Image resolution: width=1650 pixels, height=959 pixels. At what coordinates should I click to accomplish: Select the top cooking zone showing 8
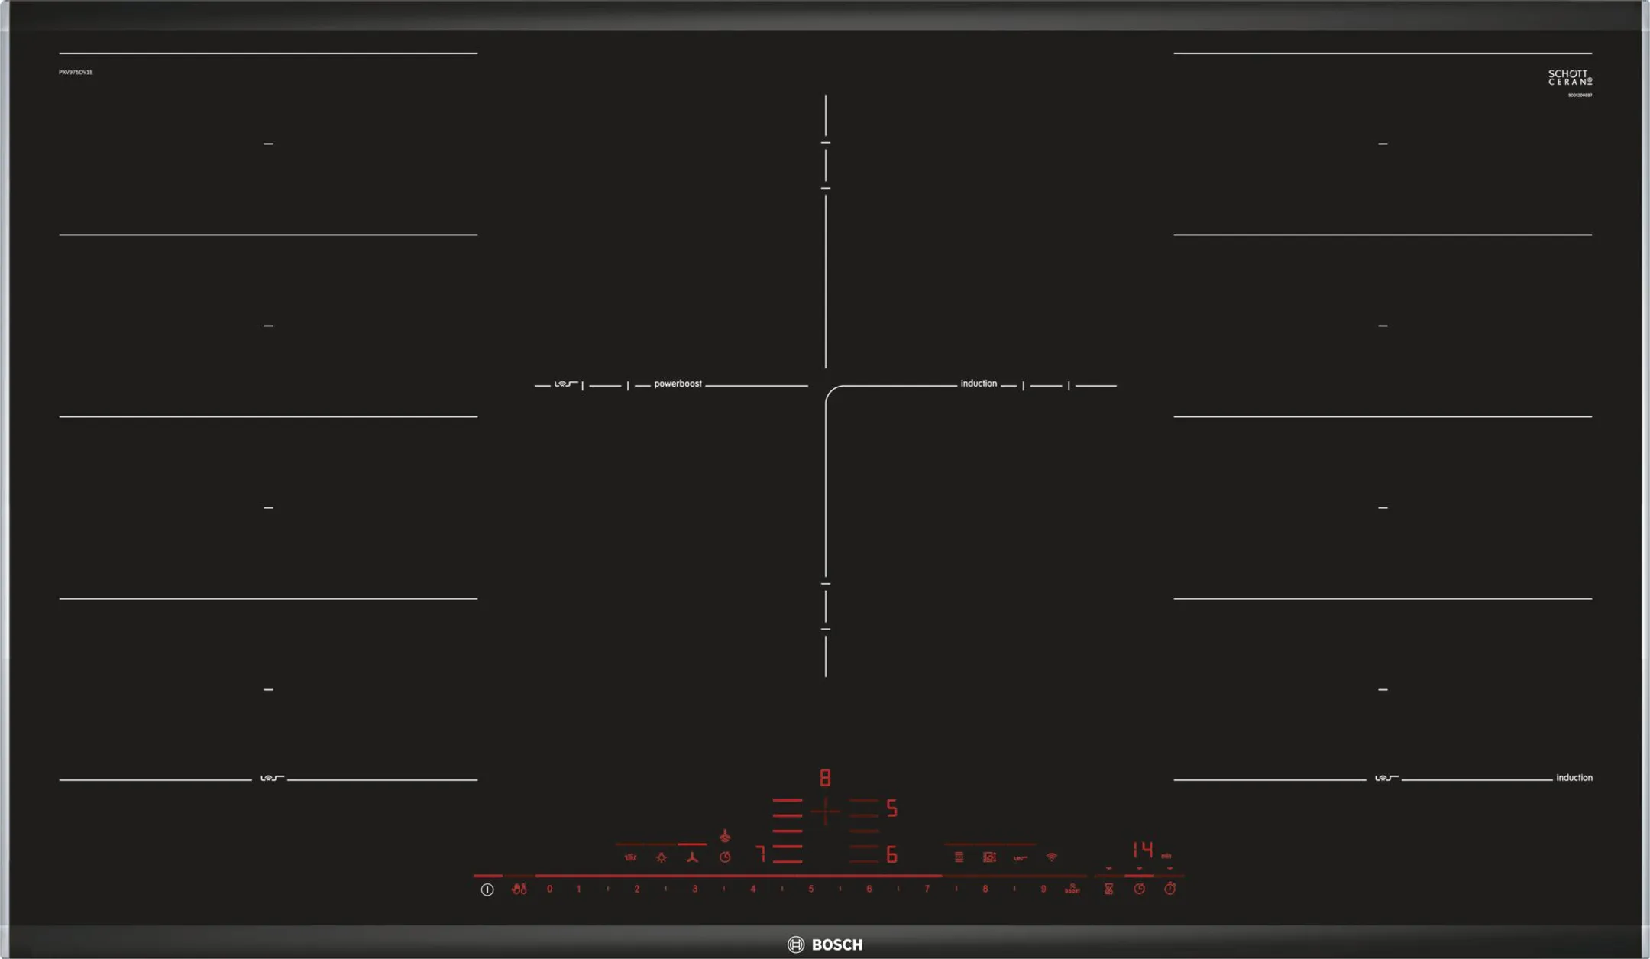click(825, 778)
